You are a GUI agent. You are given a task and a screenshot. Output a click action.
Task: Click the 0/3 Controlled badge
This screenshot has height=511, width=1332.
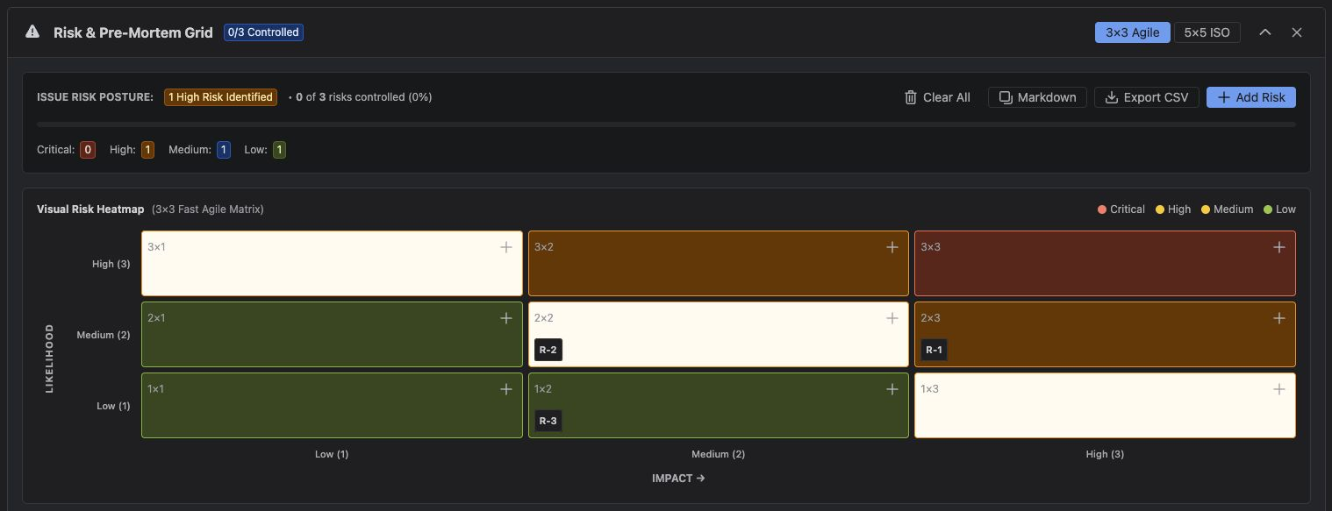tap(263, 32)
